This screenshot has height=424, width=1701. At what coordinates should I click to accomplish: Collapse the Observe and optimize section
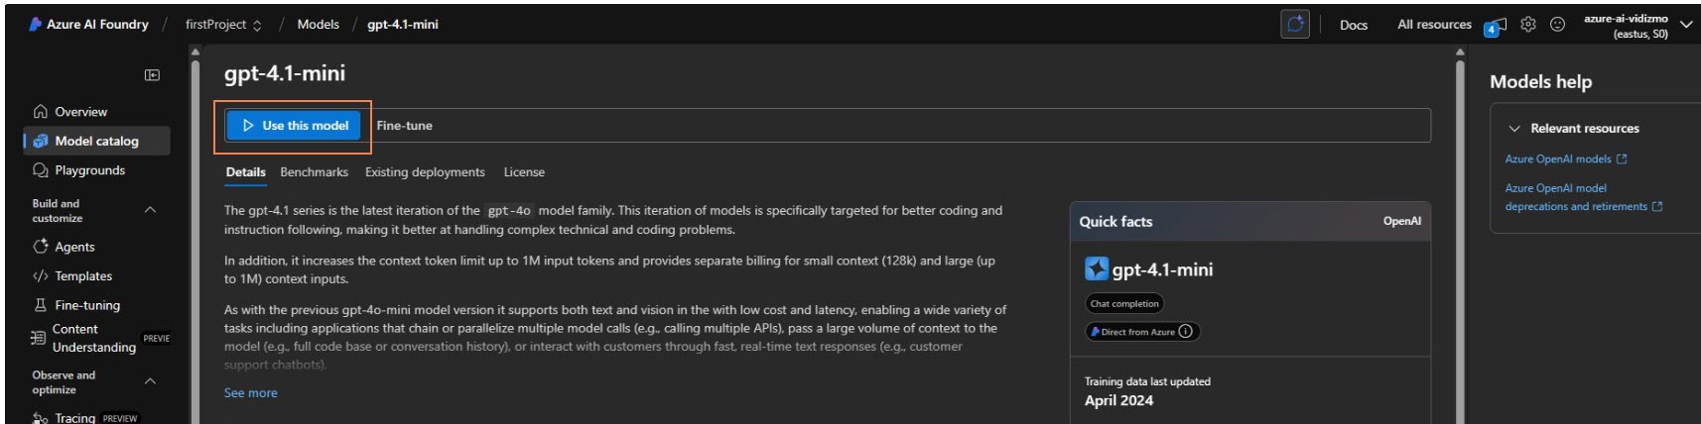click(150, 381)
